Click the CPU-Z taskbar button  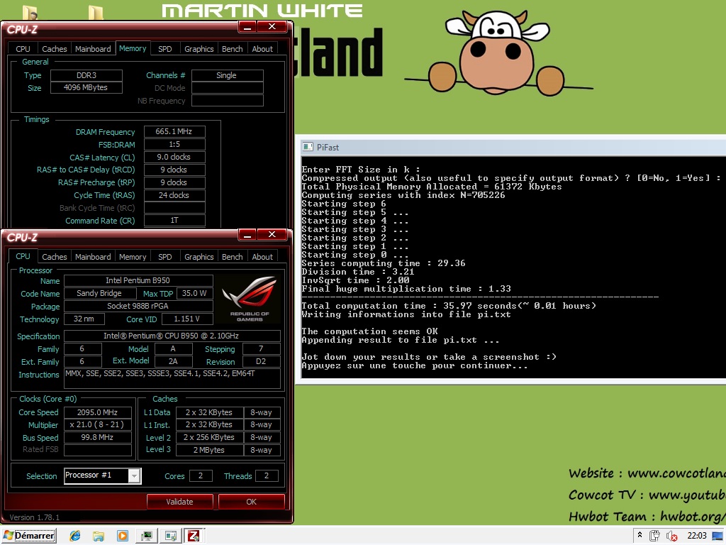click(x=194, y=536)
